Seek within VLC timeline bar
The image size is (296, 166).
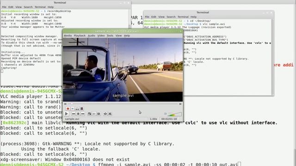(123, 104)
